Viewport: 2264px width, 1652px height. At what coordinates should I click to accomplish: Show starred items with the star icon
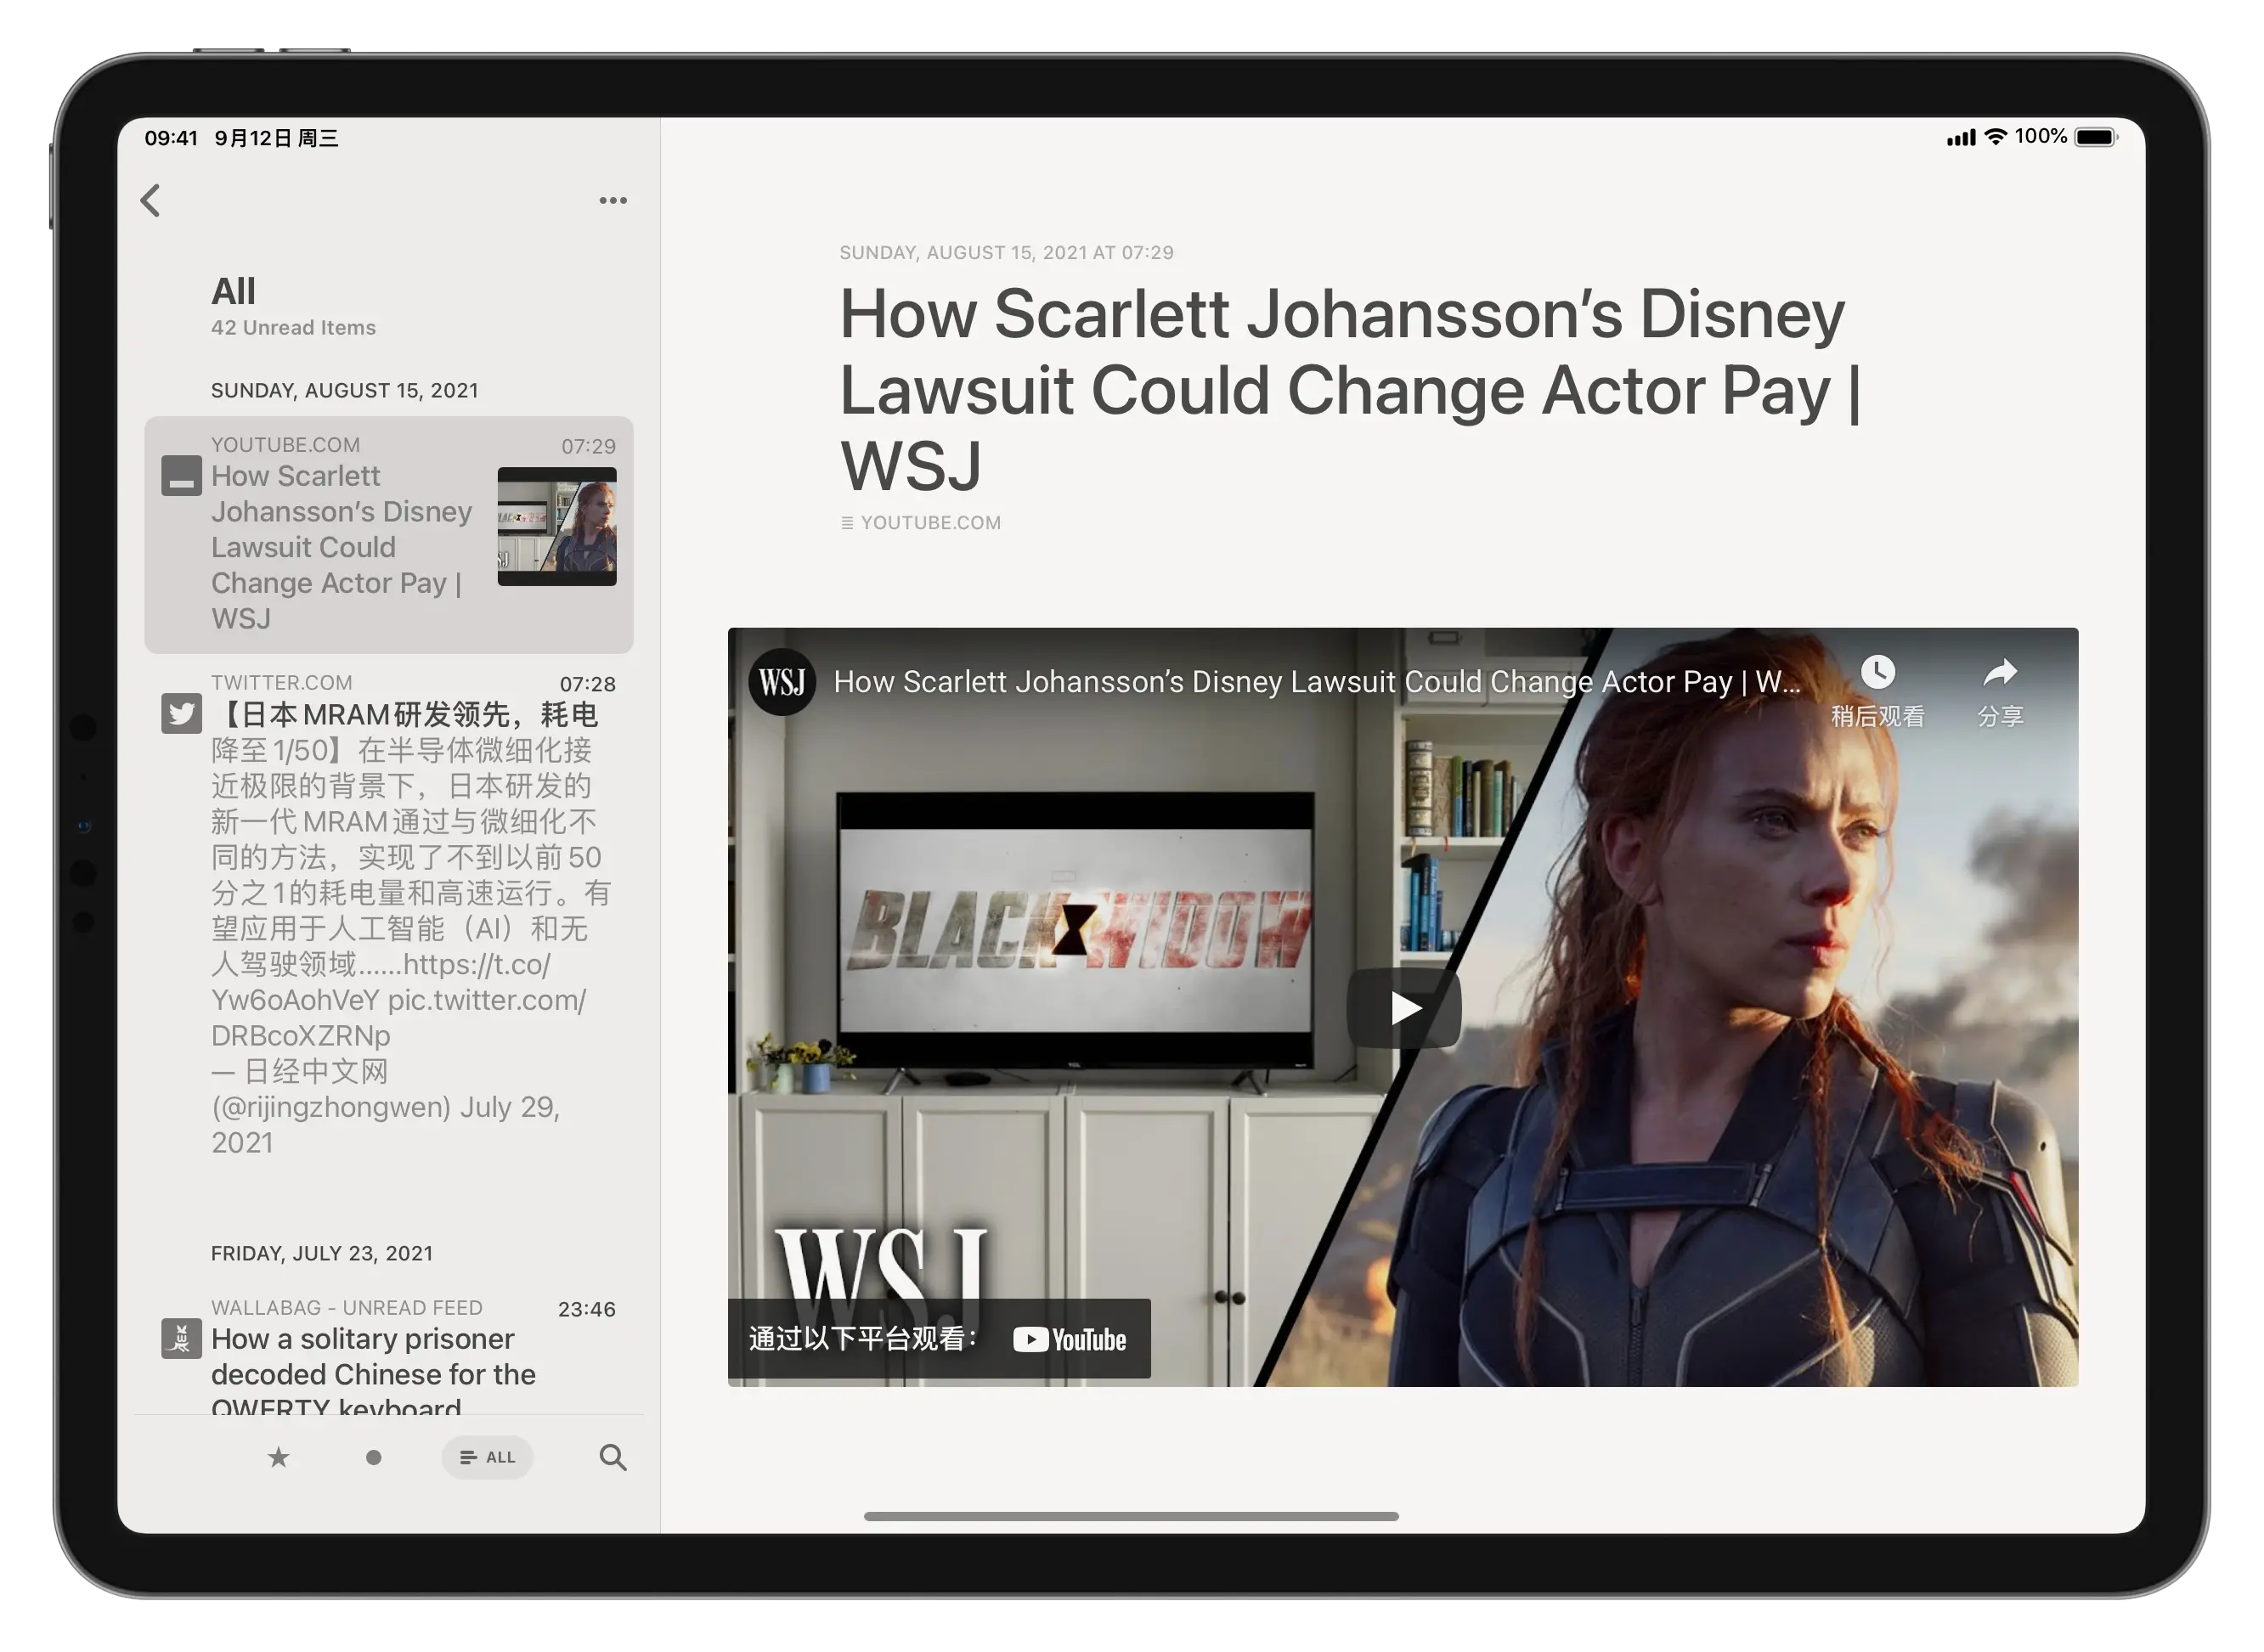coord(278,1457)
